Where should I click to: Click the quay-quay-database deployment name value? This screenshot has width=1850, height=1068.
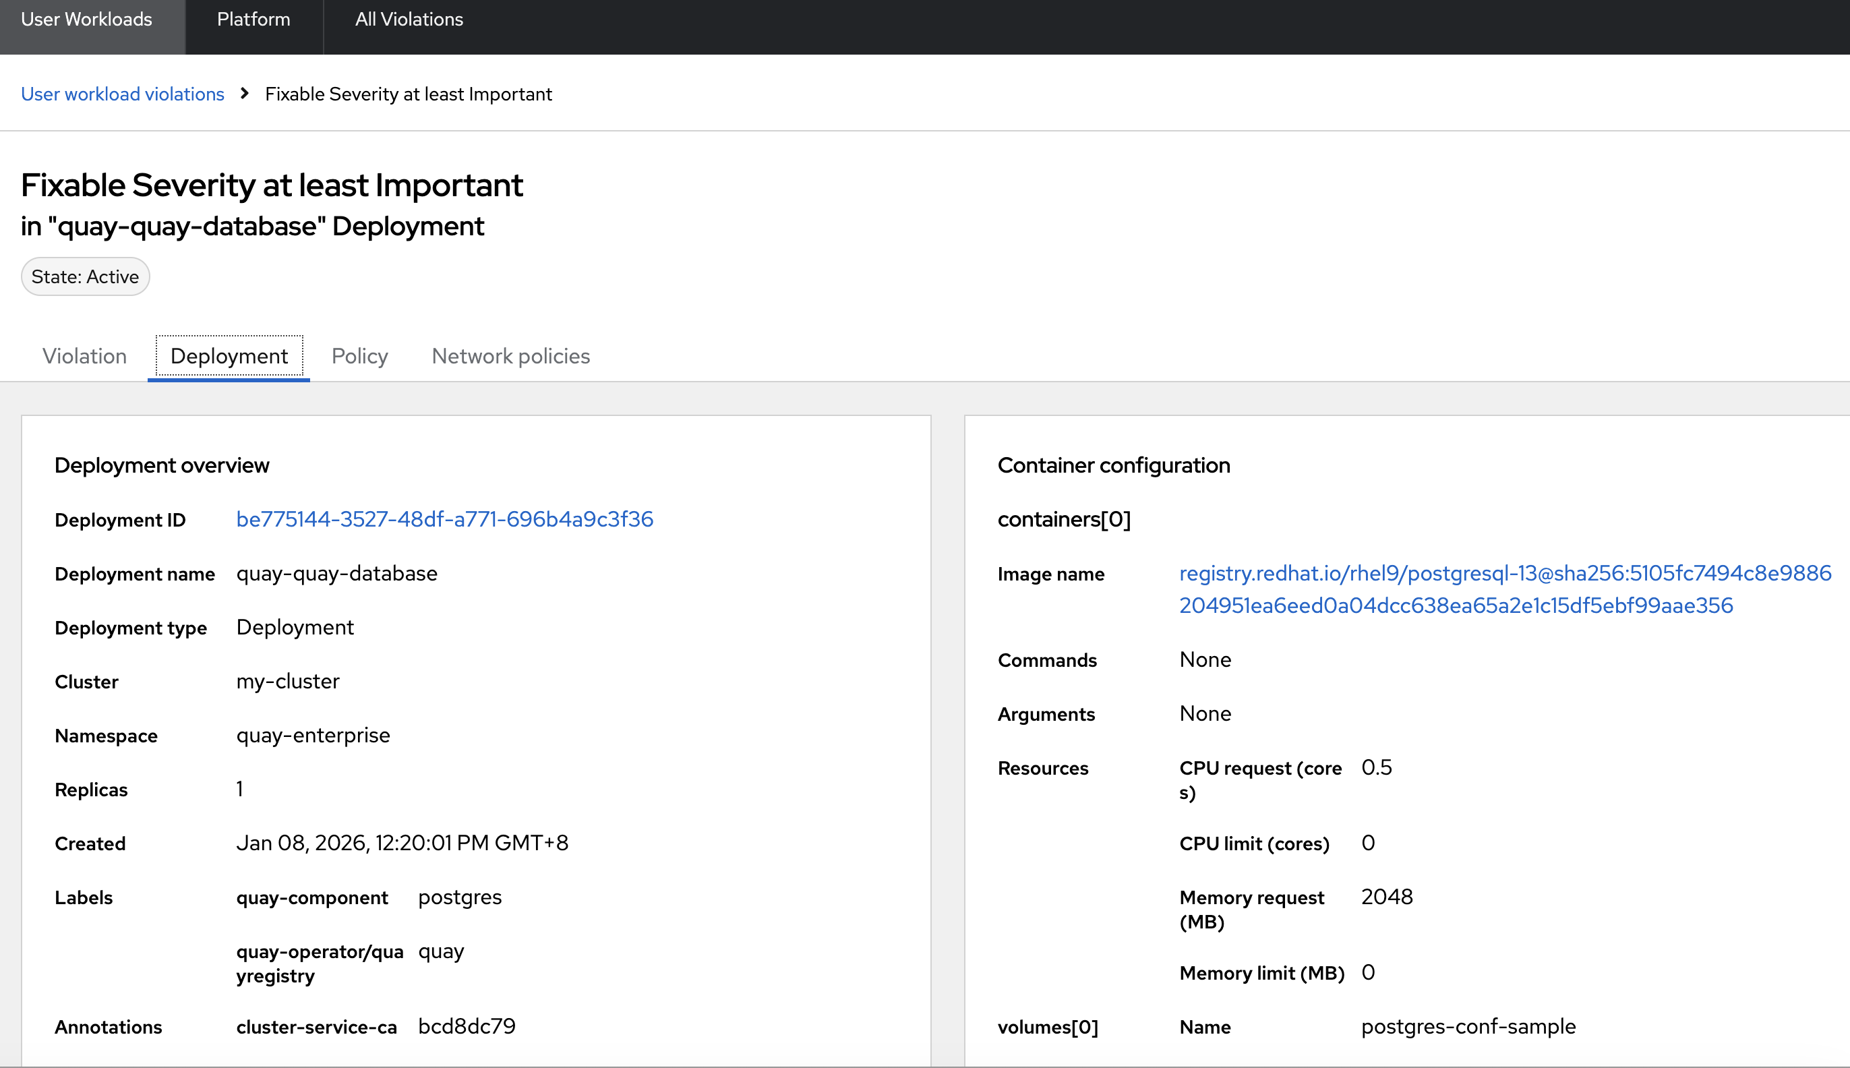pos(336,574)
